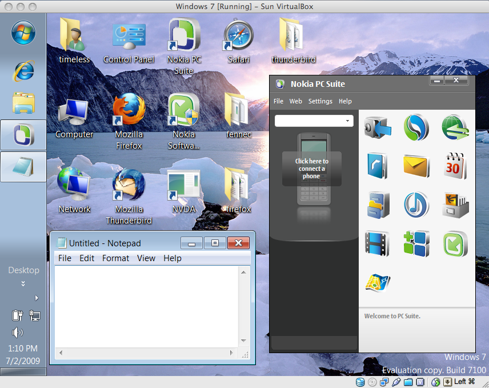Open the music note Transfer Music icon
This screenshot has height=388, width=489.
[x=416, y=205]
